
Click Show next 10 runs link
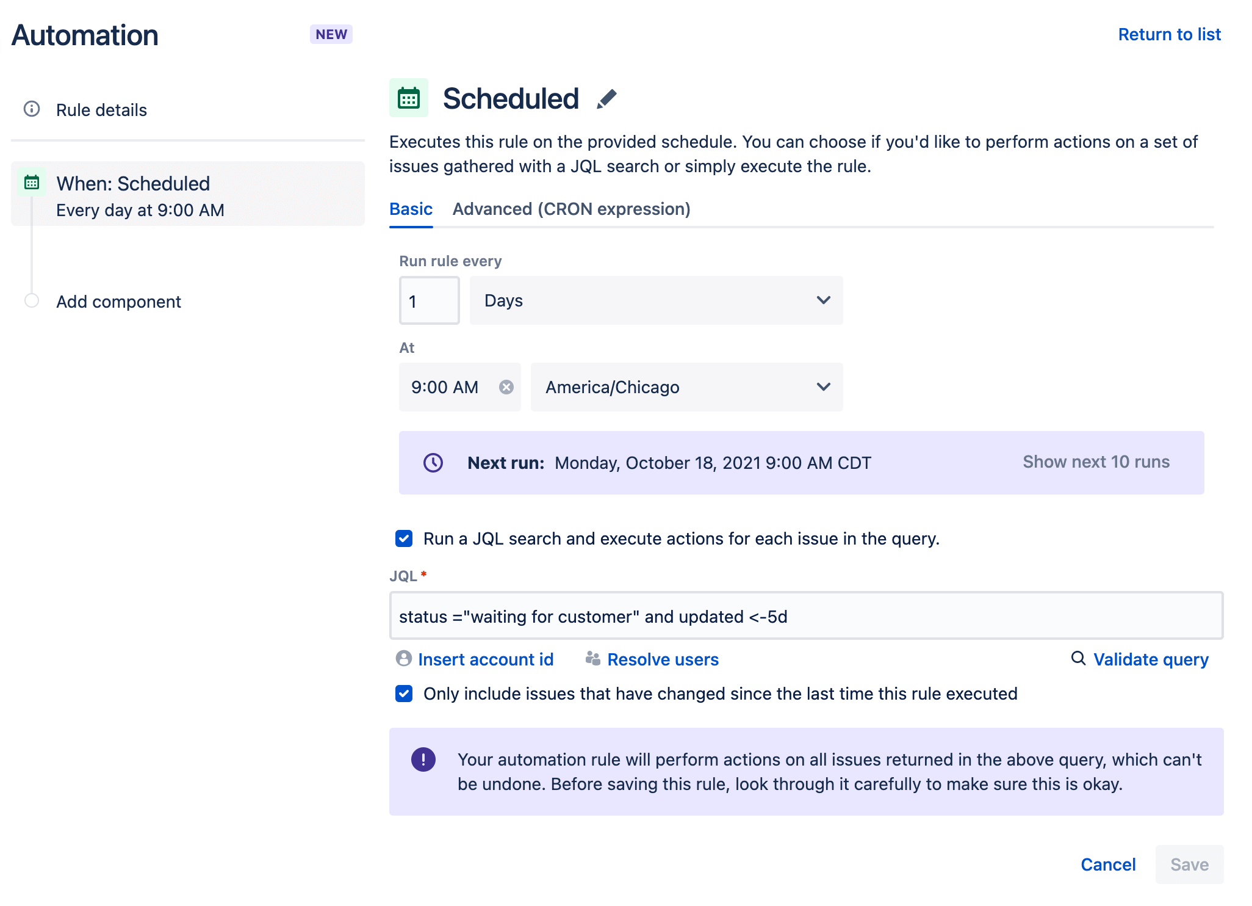1096,462
